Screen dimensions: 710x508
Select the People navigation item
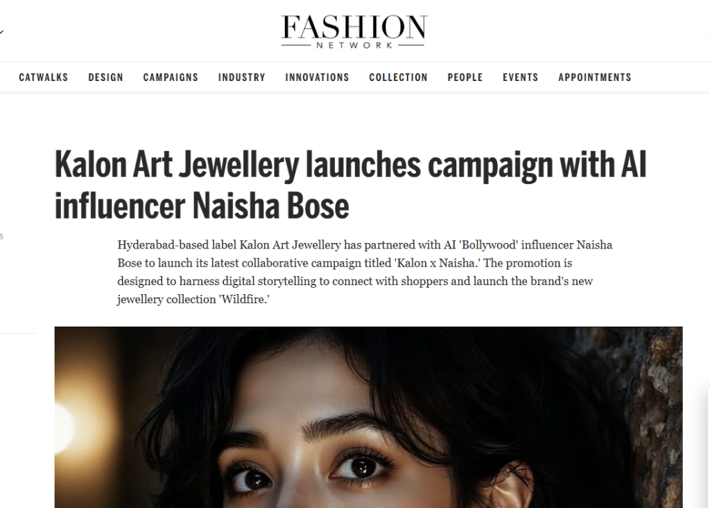coord(465,78)
